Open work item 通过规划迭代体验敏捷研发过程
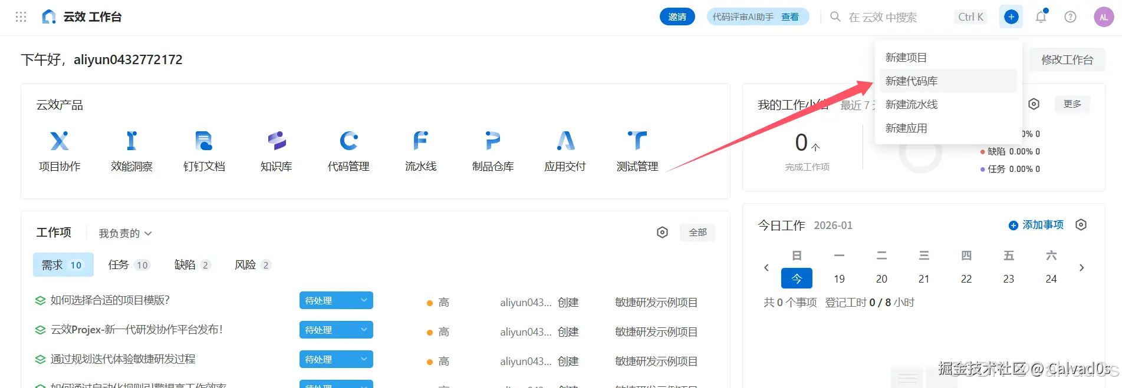Screen dimensions: 1122x388 click(123, 359)
